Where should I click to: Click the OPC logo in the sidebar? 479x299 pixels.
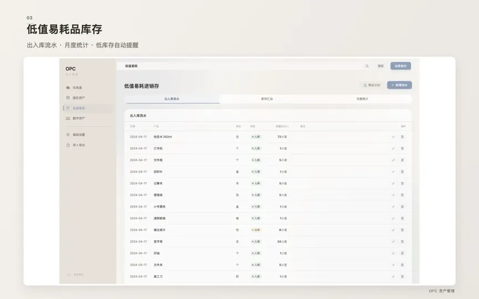tap(70, 69)
